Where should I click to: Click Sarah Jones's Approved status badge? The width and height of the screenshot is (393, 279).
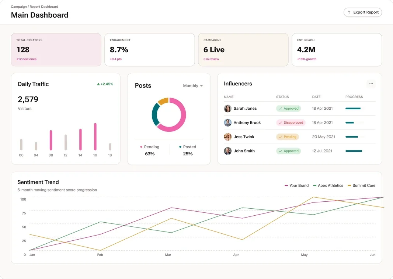click(x=289, y=108)
